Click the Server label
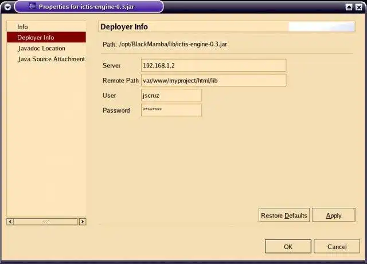The height and width of the screenshot is (264, 367). click(x=111, y=65)
